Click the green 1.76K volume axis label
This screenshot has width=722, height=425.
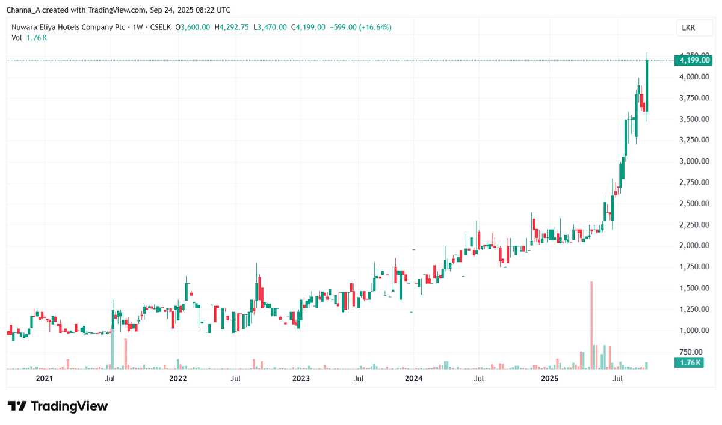coord(690,362)
